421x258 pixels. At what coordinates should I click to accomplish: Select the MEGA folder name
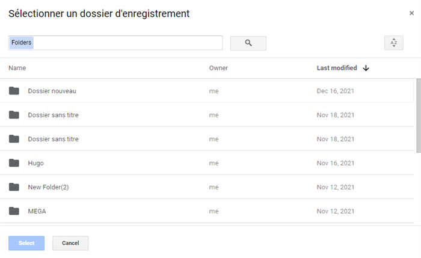coord(37,211)
